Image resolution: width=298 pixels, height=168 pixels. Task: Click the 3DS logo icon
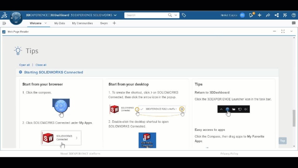coord(4,15)
